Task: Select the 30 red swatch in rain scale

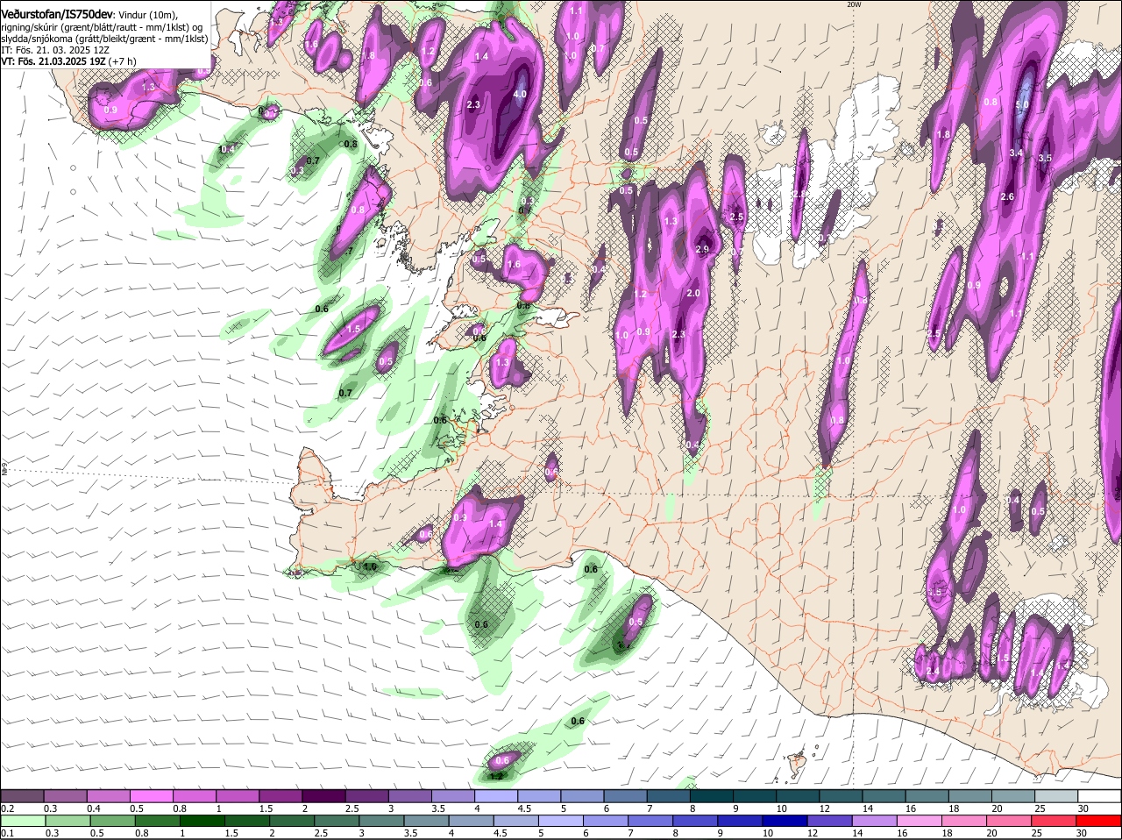Action: click(1099, 821)
